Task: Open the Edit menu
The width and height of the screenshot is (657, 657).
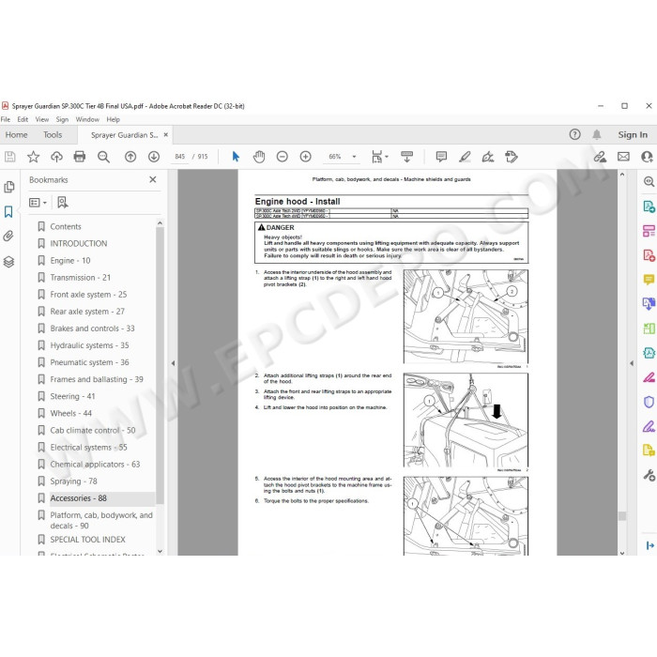Action: click(23, 119)
